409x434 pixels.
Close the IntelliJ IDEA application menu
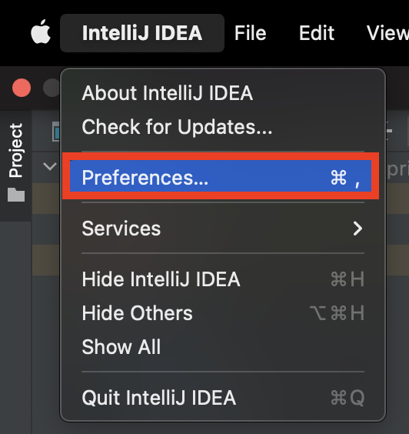coord(142,33)
